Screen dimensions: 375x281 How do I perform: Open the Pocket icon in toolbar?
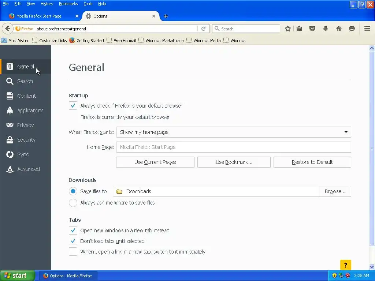[x=312, y=29]
